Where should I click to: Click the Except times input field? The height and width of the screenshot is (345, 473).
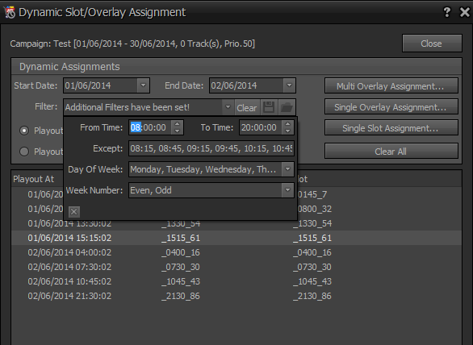point(211,148)
